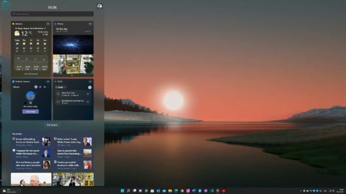Image resolution: width=346 pixels, height=194 pixels.
Task: Open the Chat icon on taskbar
Action: [140, 191]
